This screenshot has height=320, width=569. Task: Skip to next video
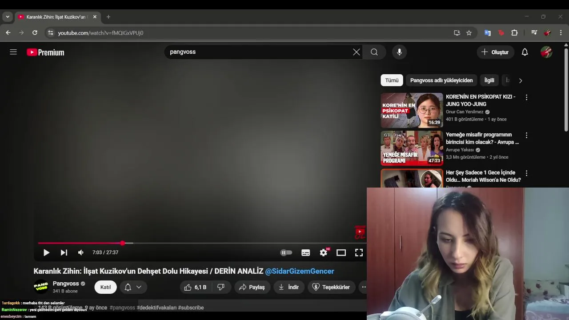click(64, 252)
